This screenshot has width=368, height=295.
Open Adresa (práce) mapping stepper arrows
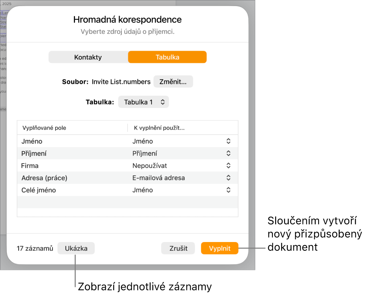pos(228,178)
